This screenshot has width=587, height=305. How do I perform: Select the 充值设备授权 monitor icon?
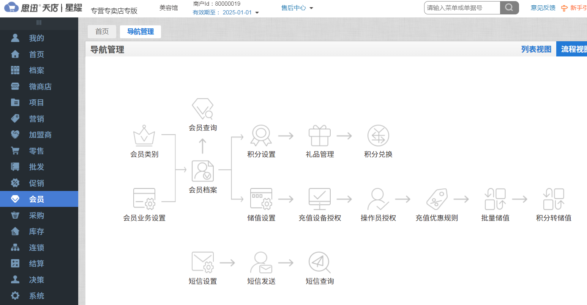point(319,199)
